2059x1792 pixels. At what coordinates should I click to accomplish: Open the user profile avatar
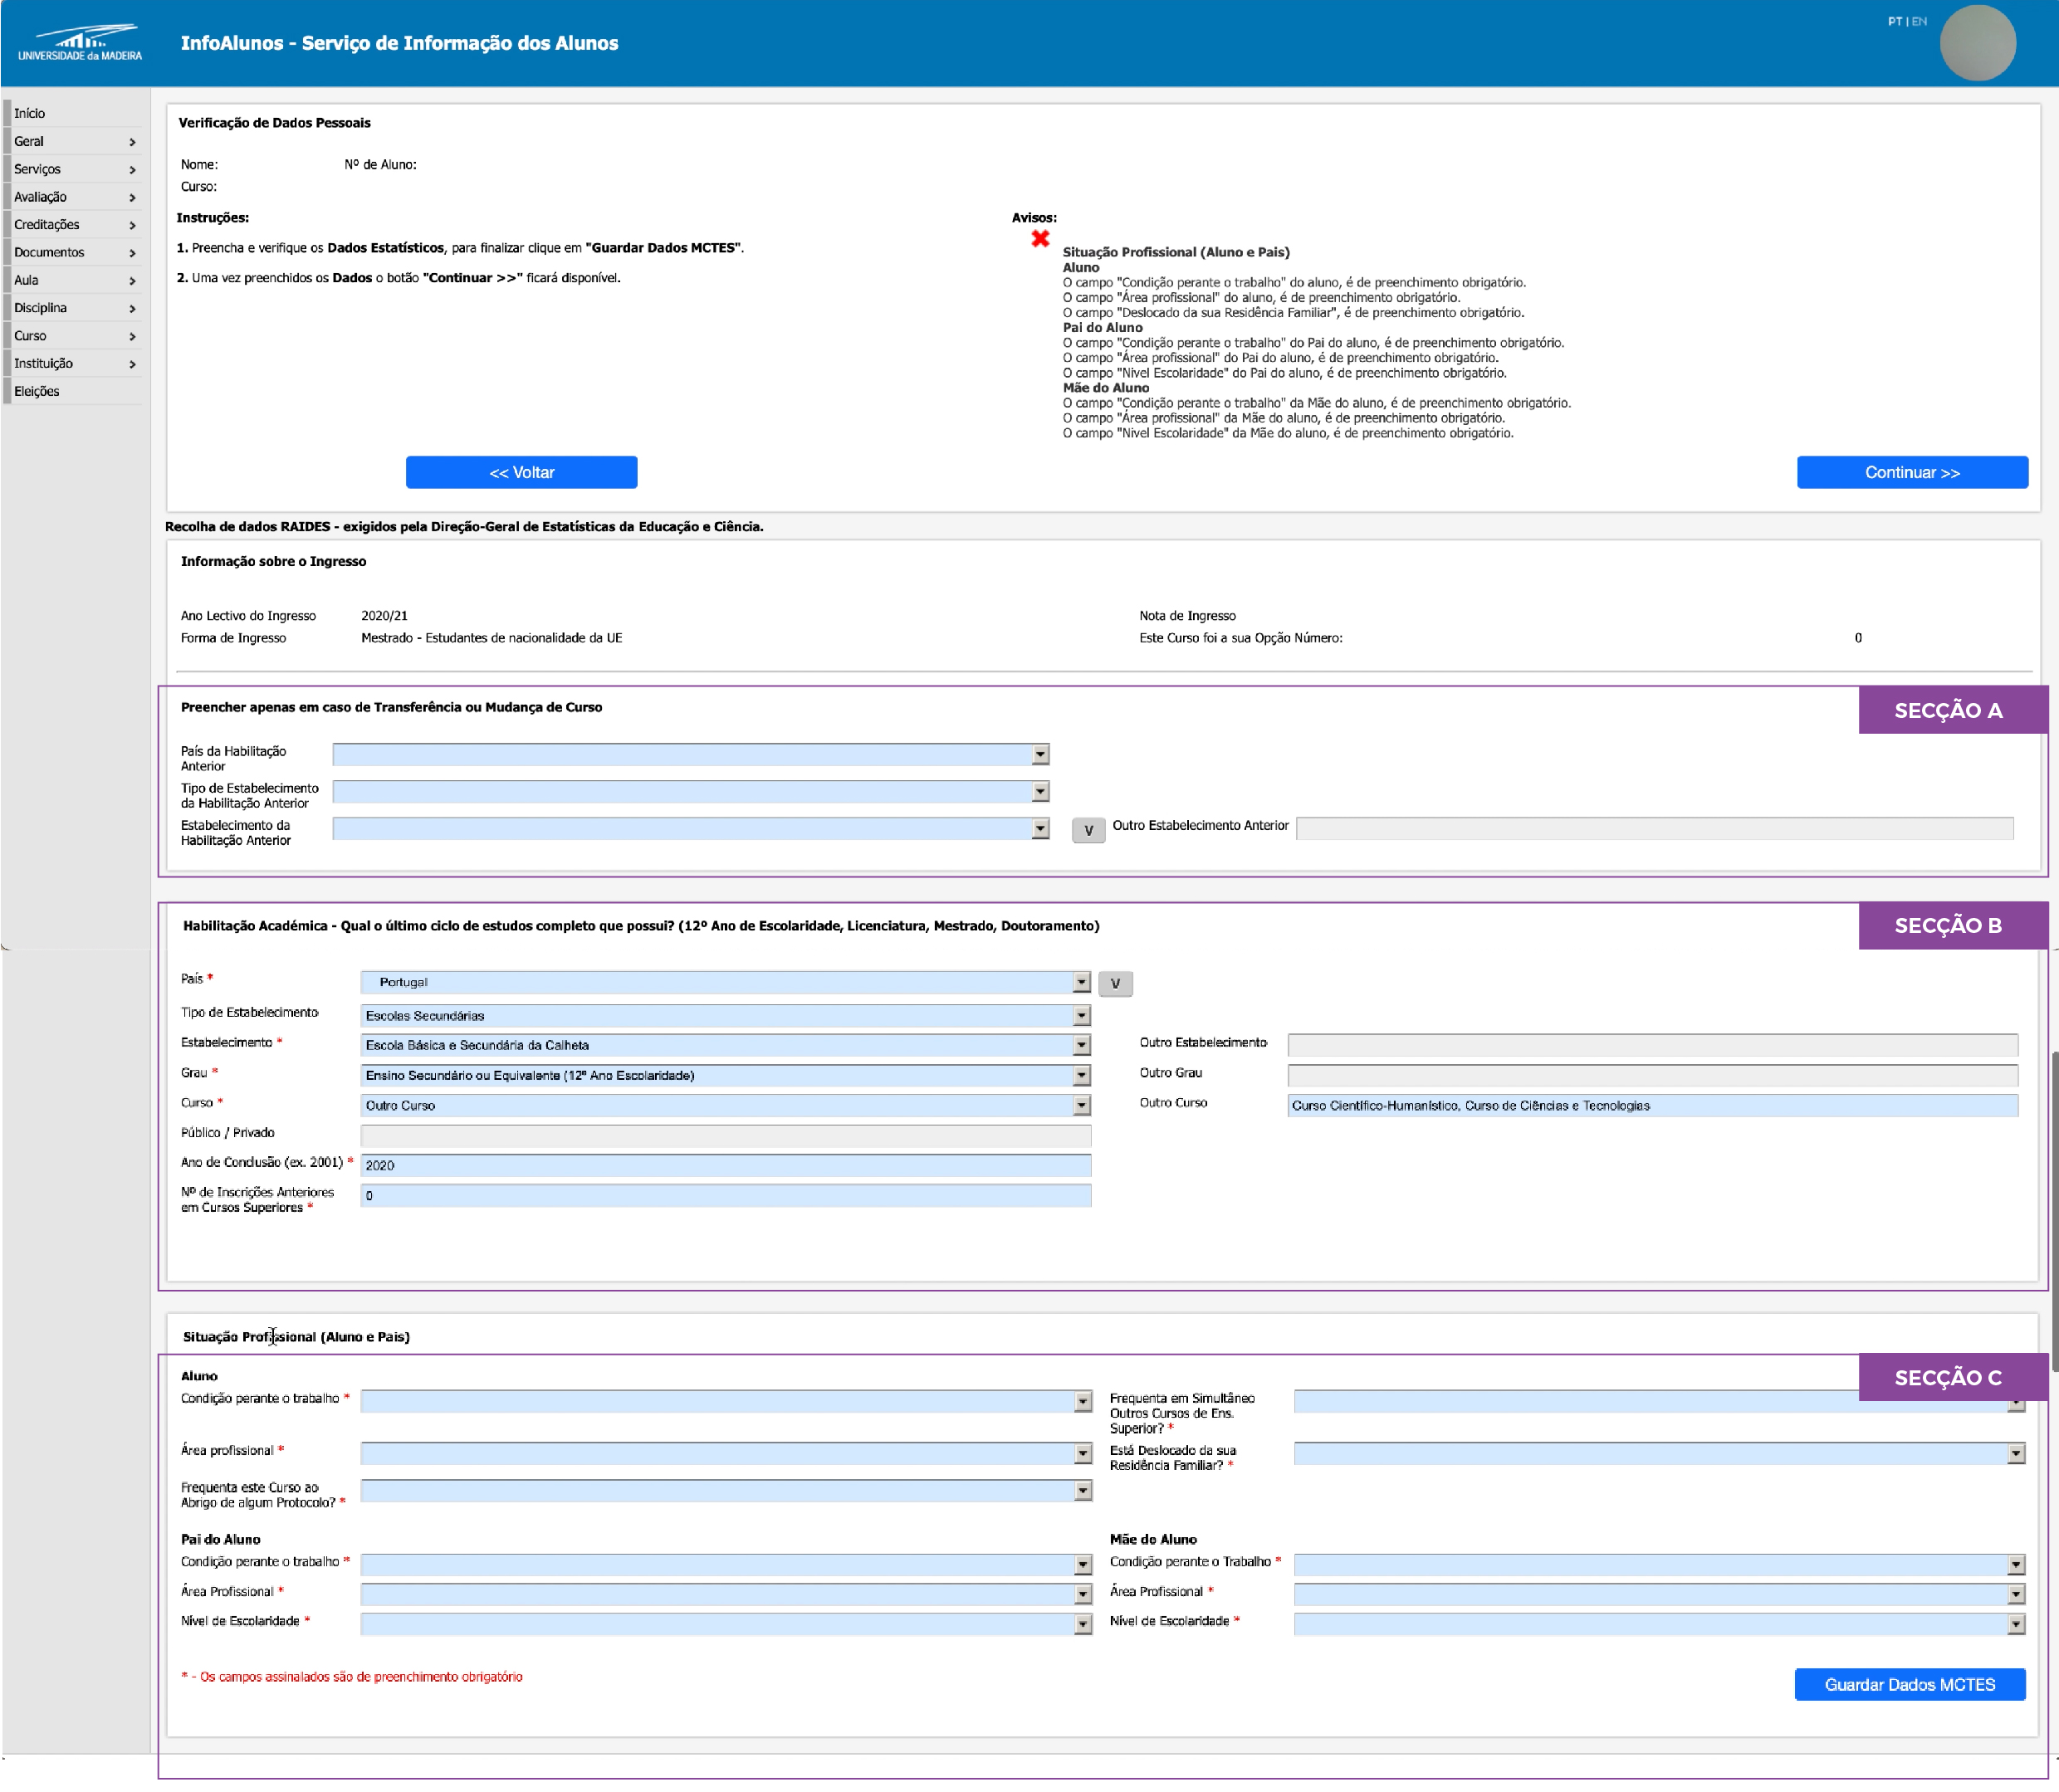click(x=1977, y=43)
